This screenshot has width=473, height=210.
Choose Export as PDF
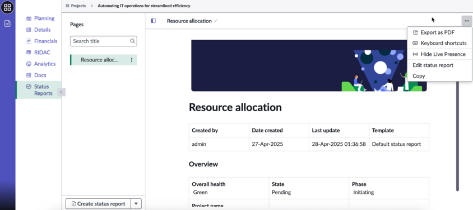pos(439,32)
